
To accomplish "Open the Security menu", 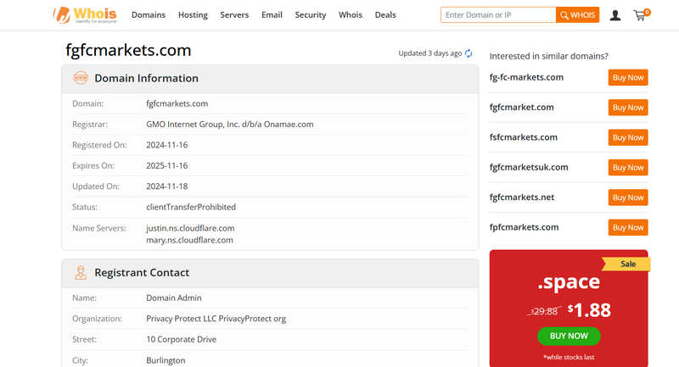I will coord(311,14).
